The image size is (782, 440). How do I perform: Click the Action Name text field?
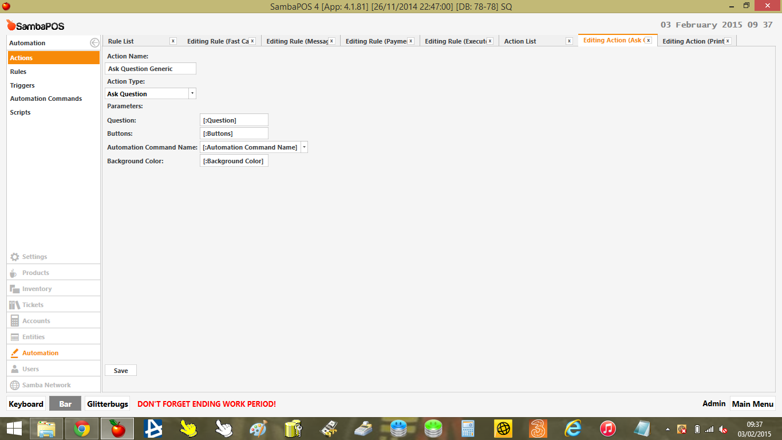point(151,69)
